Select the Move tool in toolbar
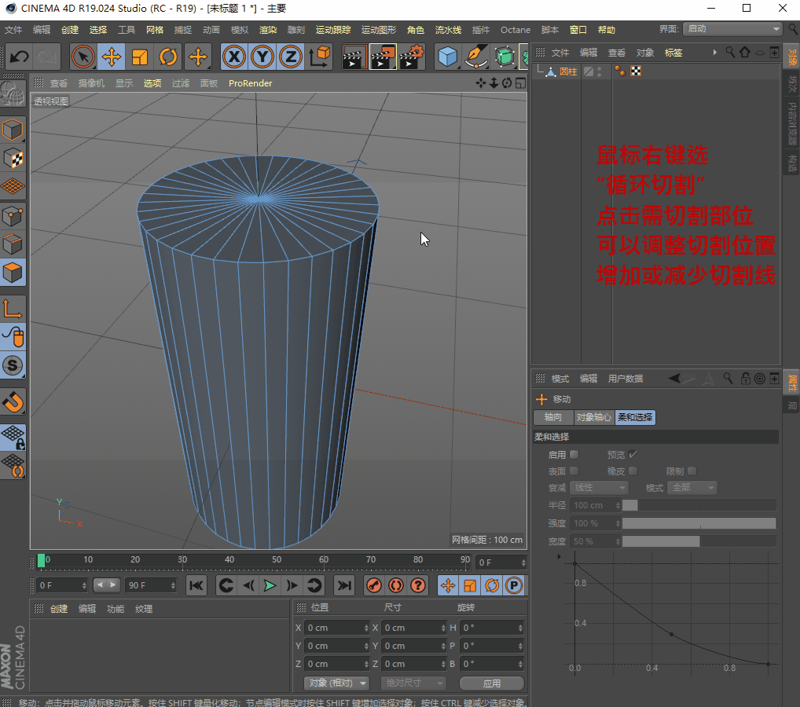 click(x=112, y=57)
